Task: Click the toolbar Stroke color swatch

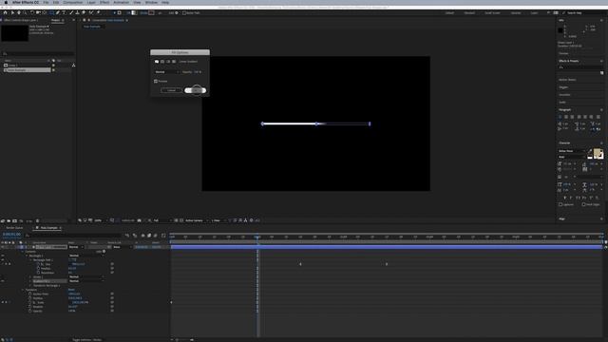Action: pyautogui.click(x=151, y=12)
